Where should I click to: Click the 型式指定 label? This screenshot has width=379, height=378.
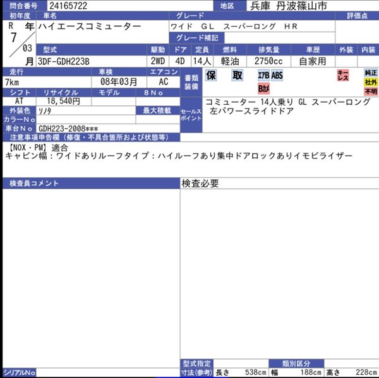pos(196,363)
